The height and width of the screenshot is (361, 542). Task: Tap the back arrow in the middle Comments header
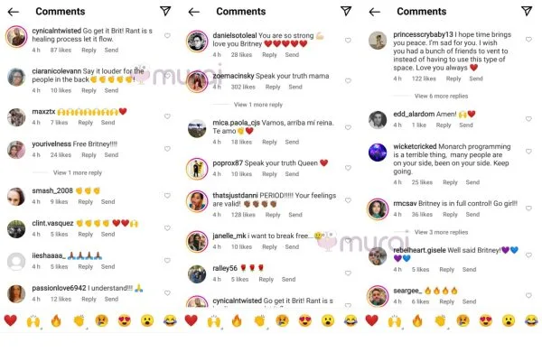click(194, 12)
